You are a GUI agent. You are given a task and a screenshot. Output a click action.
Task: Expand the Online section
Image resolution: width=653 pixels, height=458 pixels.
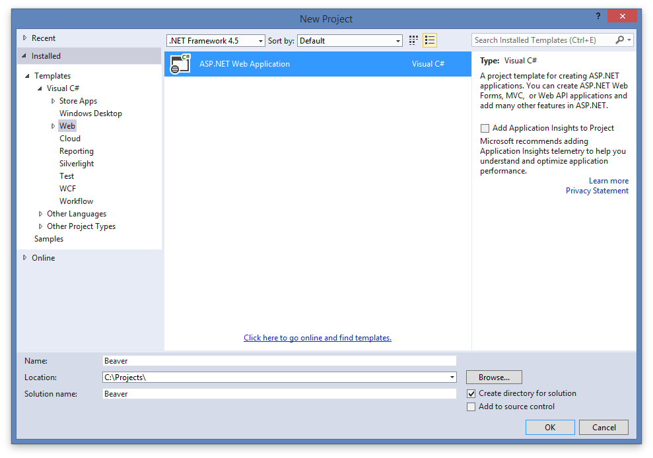click(25, 258)
